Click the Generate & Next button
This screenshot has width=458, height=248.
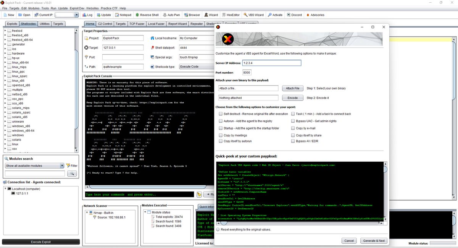point(373,241)
